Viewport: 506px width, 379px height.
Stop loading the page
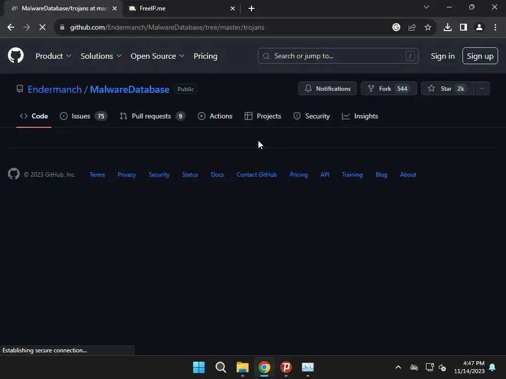pos(42,28)
